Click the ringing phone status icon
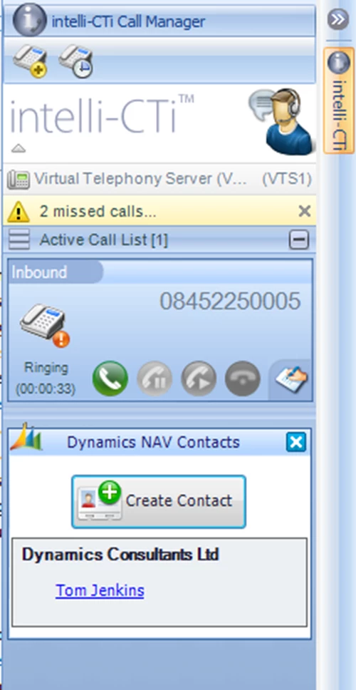The width and height of the screenshot is (356, 690). tap(45, 326)
